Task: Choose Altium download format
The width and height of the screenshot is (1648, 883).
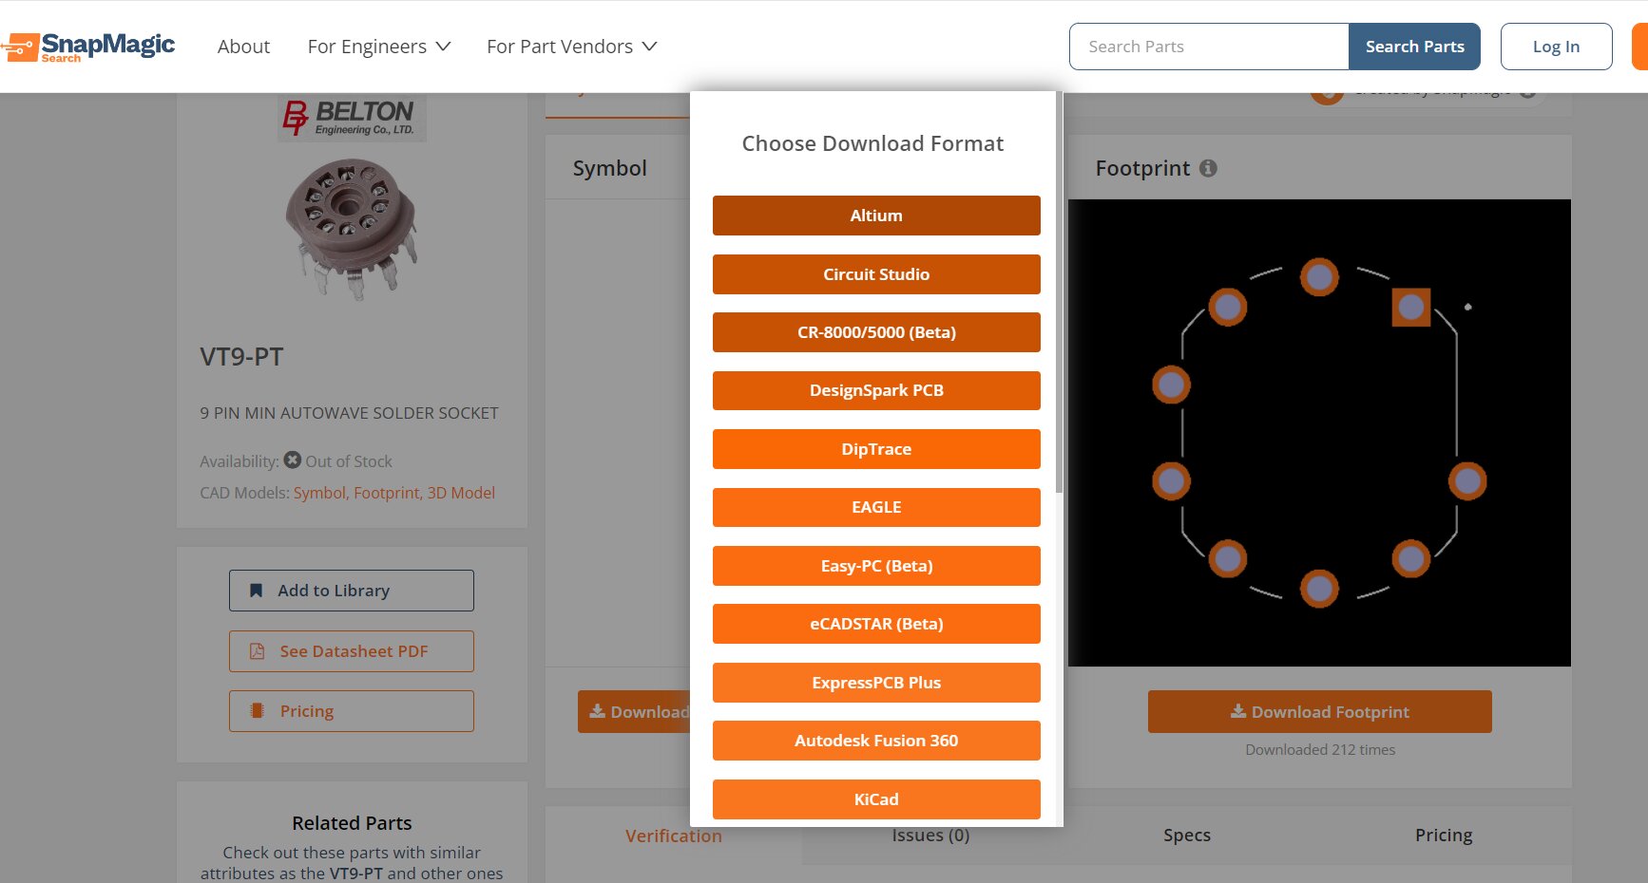Action: (x=875, y=216)
